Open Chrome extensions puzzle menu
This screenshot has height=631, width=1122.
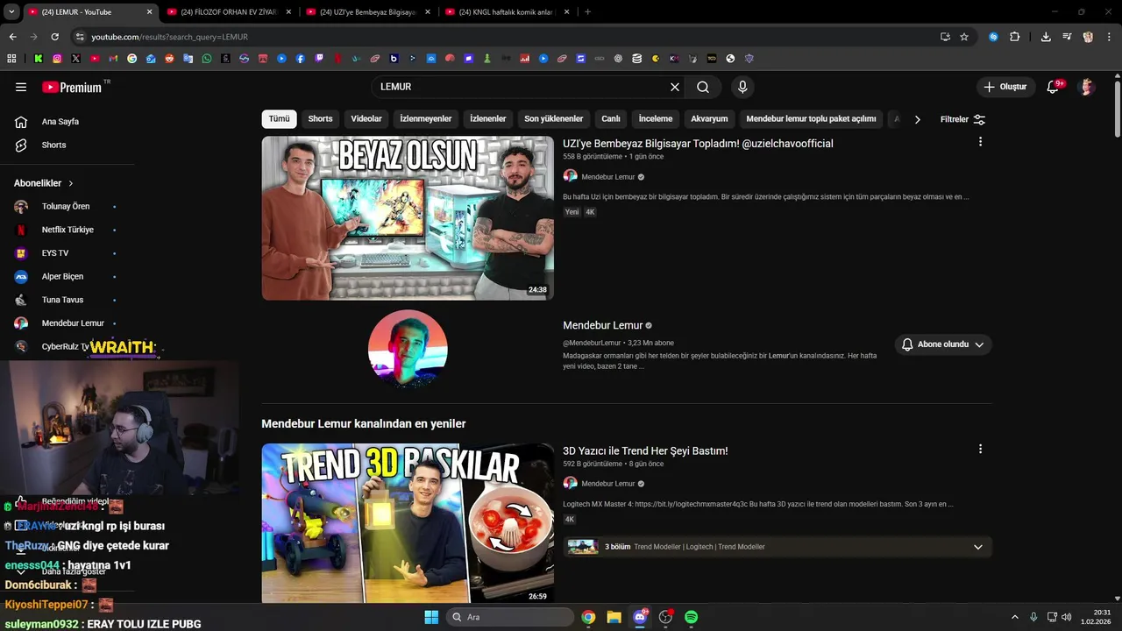[1014, 37]
